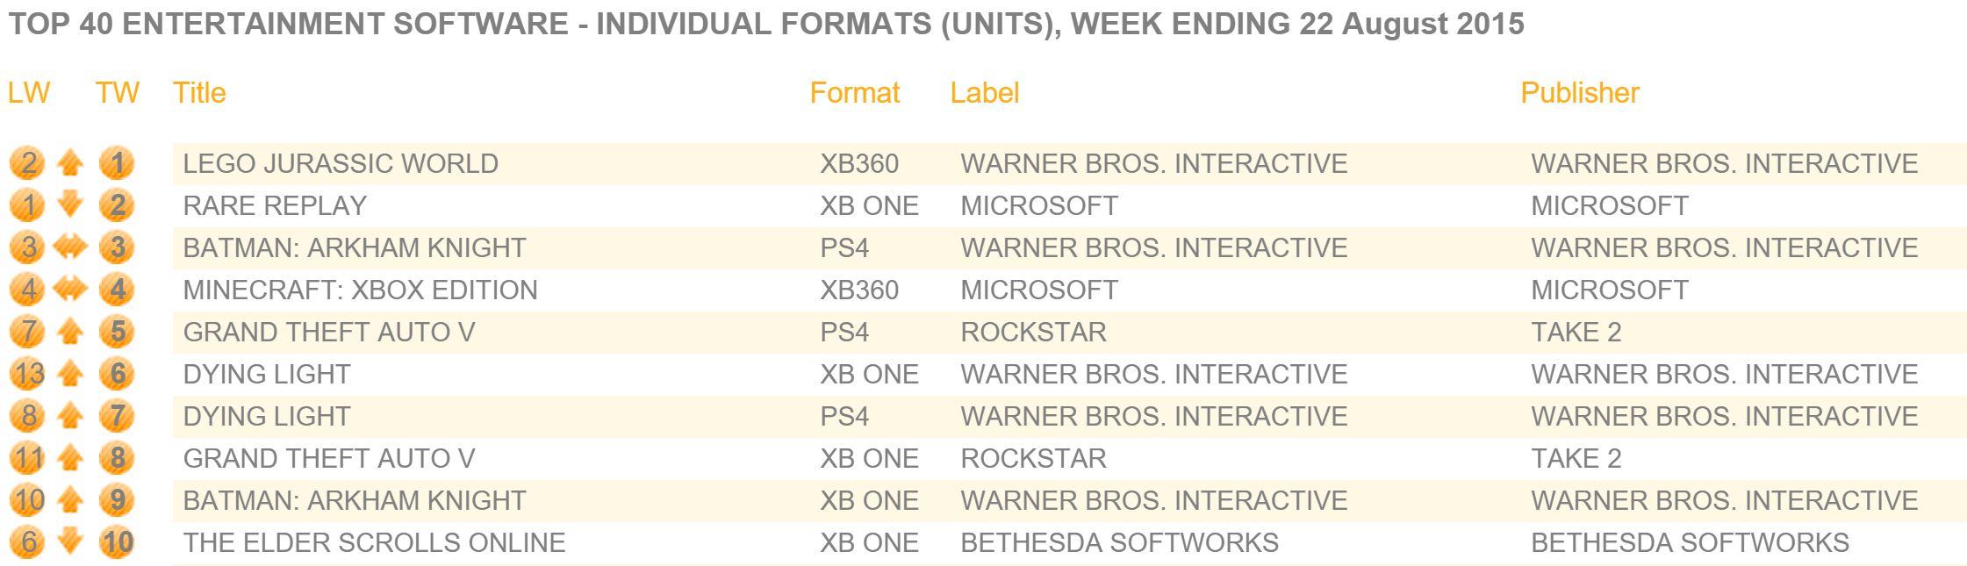The width and height of the screenshot is (1967, 566).
Task: Click the up arrow for Grand Theft Auto V PS4
Action: (70, 332)
